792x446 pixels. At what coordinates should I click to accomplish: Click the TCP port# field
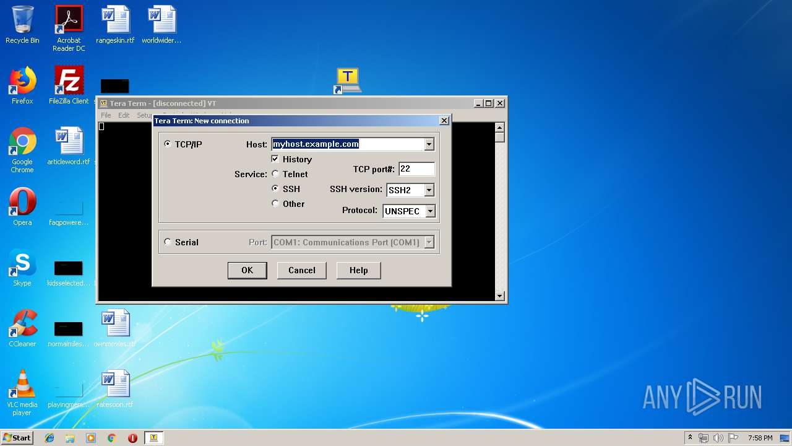tap(416, 168)
